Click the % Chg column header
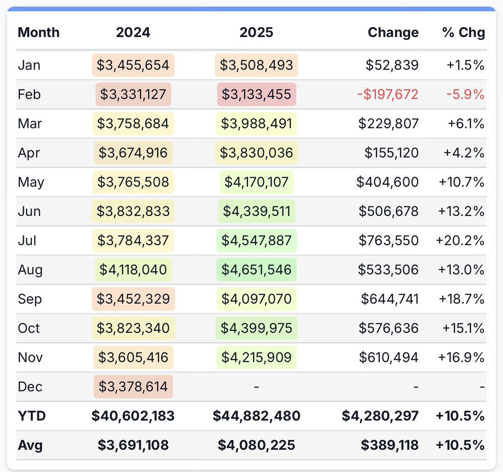This screenshot has height=472, width=503. (x=463, y=32)
